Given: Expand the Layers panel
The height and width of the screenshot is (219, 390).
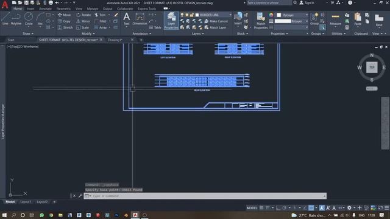Looking at the screenshot, I should coord(197,33).
